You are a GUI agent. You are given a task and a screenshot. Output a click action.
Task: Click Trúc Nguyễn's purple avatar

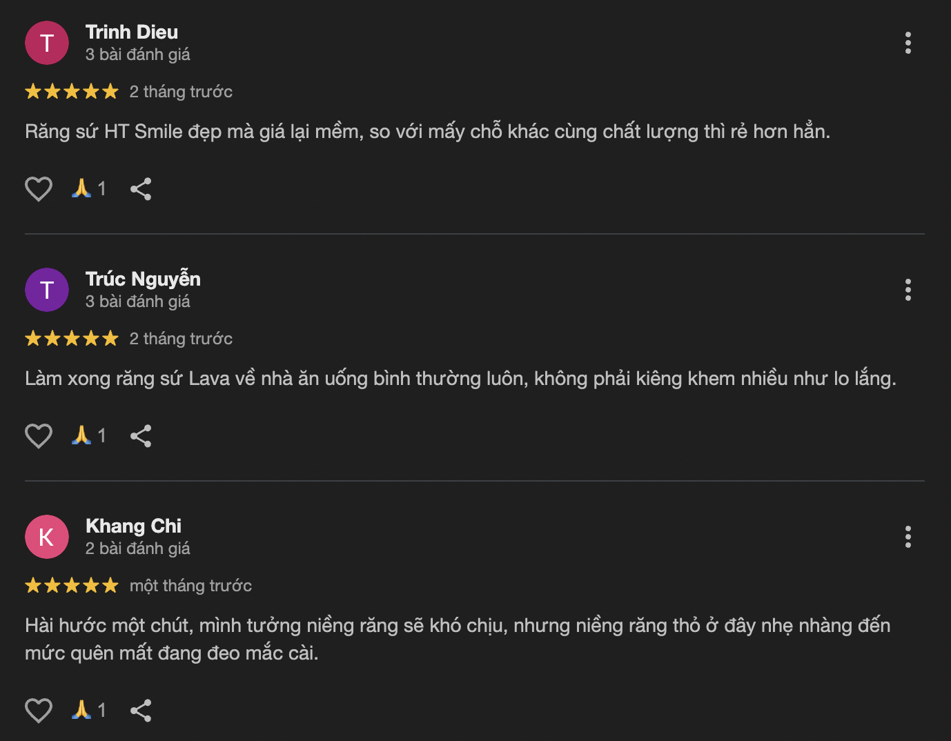click(46, 289)
